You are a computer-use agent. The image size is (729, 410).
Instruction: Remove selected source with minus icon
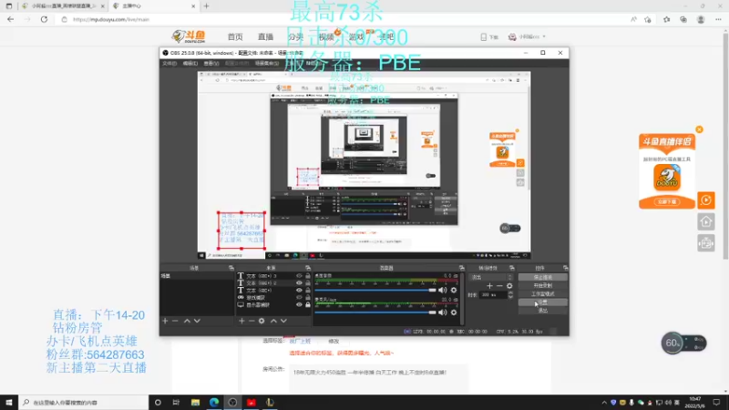[252, 321]
